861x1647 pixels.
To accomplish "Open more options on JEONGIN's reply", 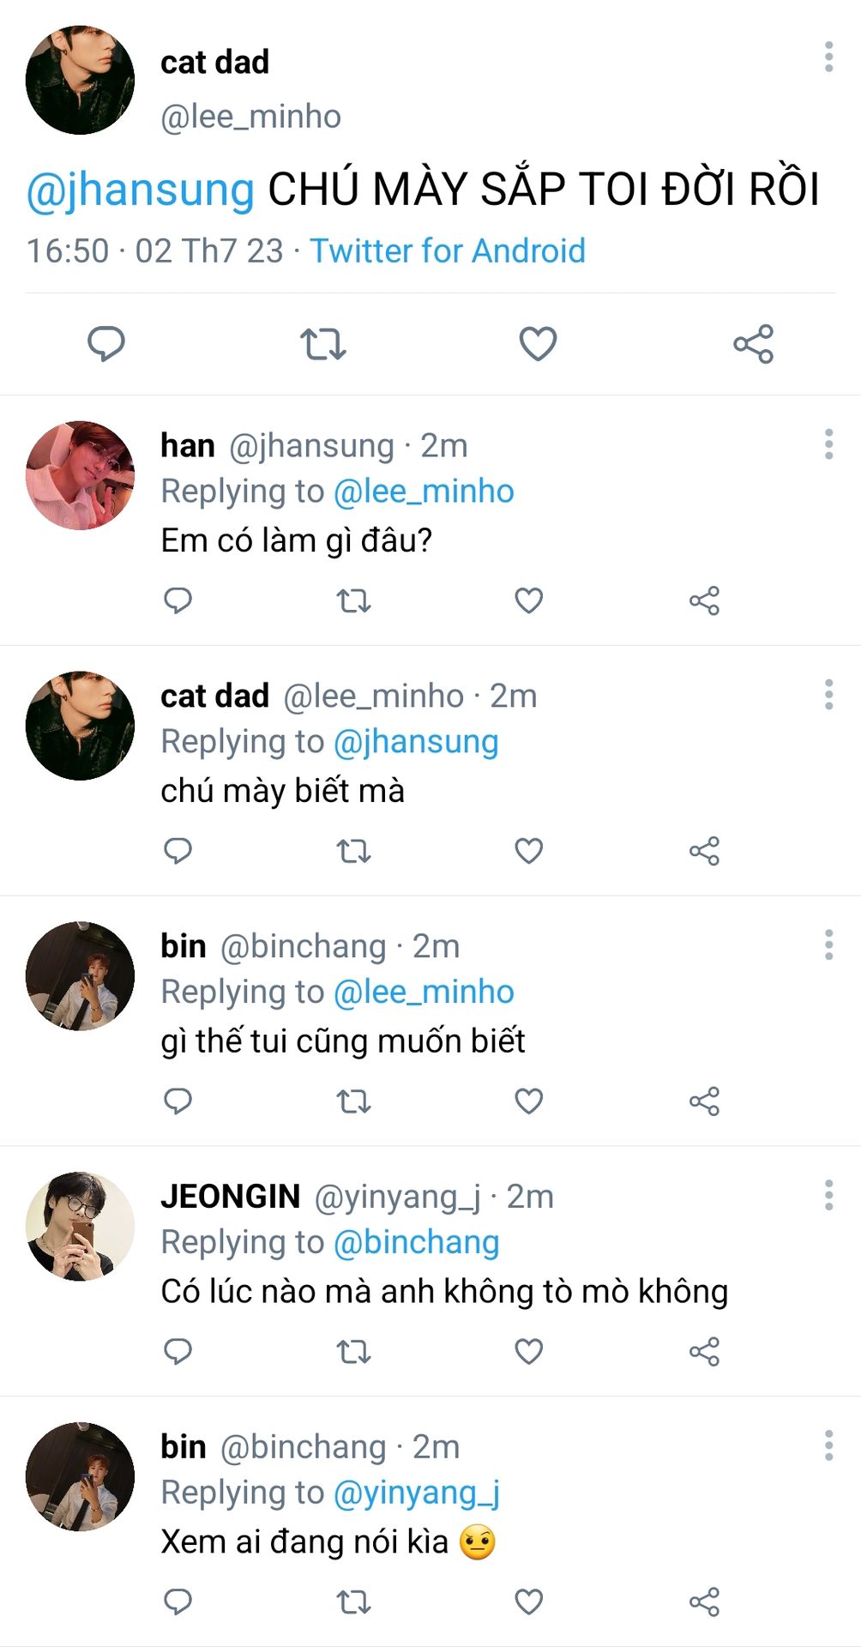I will click(828, 1195).
